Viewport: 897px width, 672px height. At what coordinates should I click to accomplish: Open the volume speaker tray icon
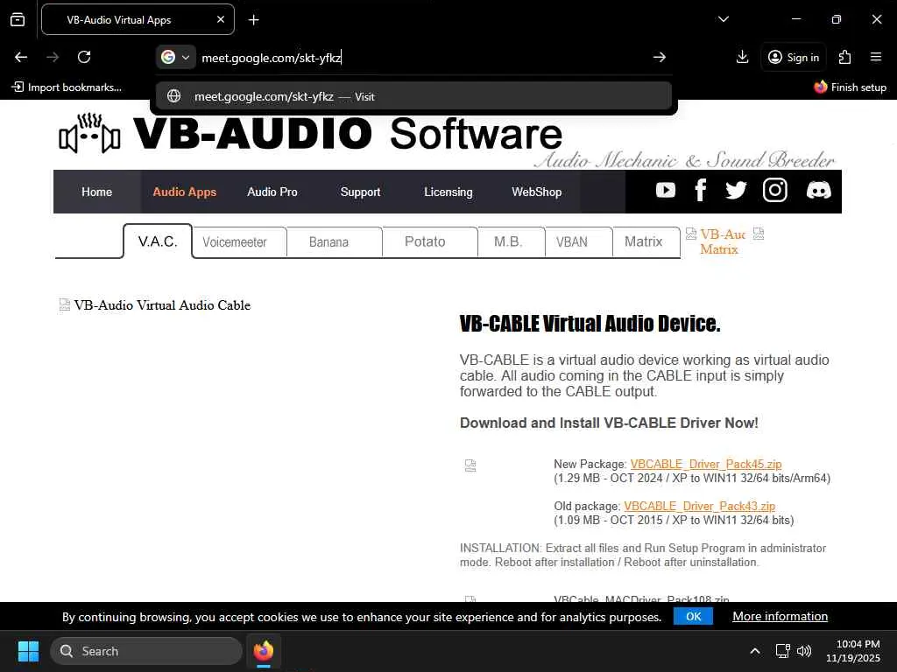pyautogui.click(x=804, y=651)
